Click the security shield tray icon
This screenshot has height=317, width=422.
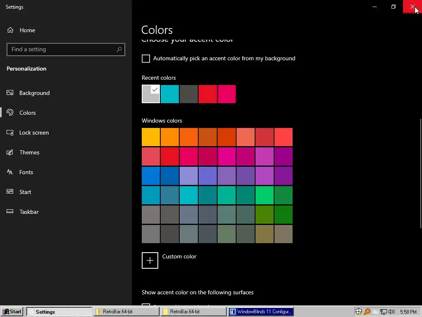(x=359, y=312)
